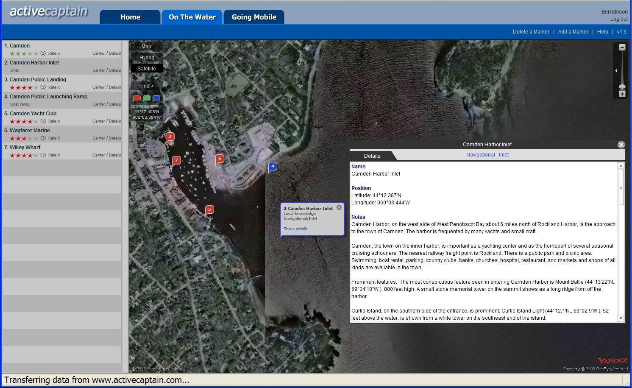Switch map view to Satellite
The image size is (632, 388).
tap(147, 69)
